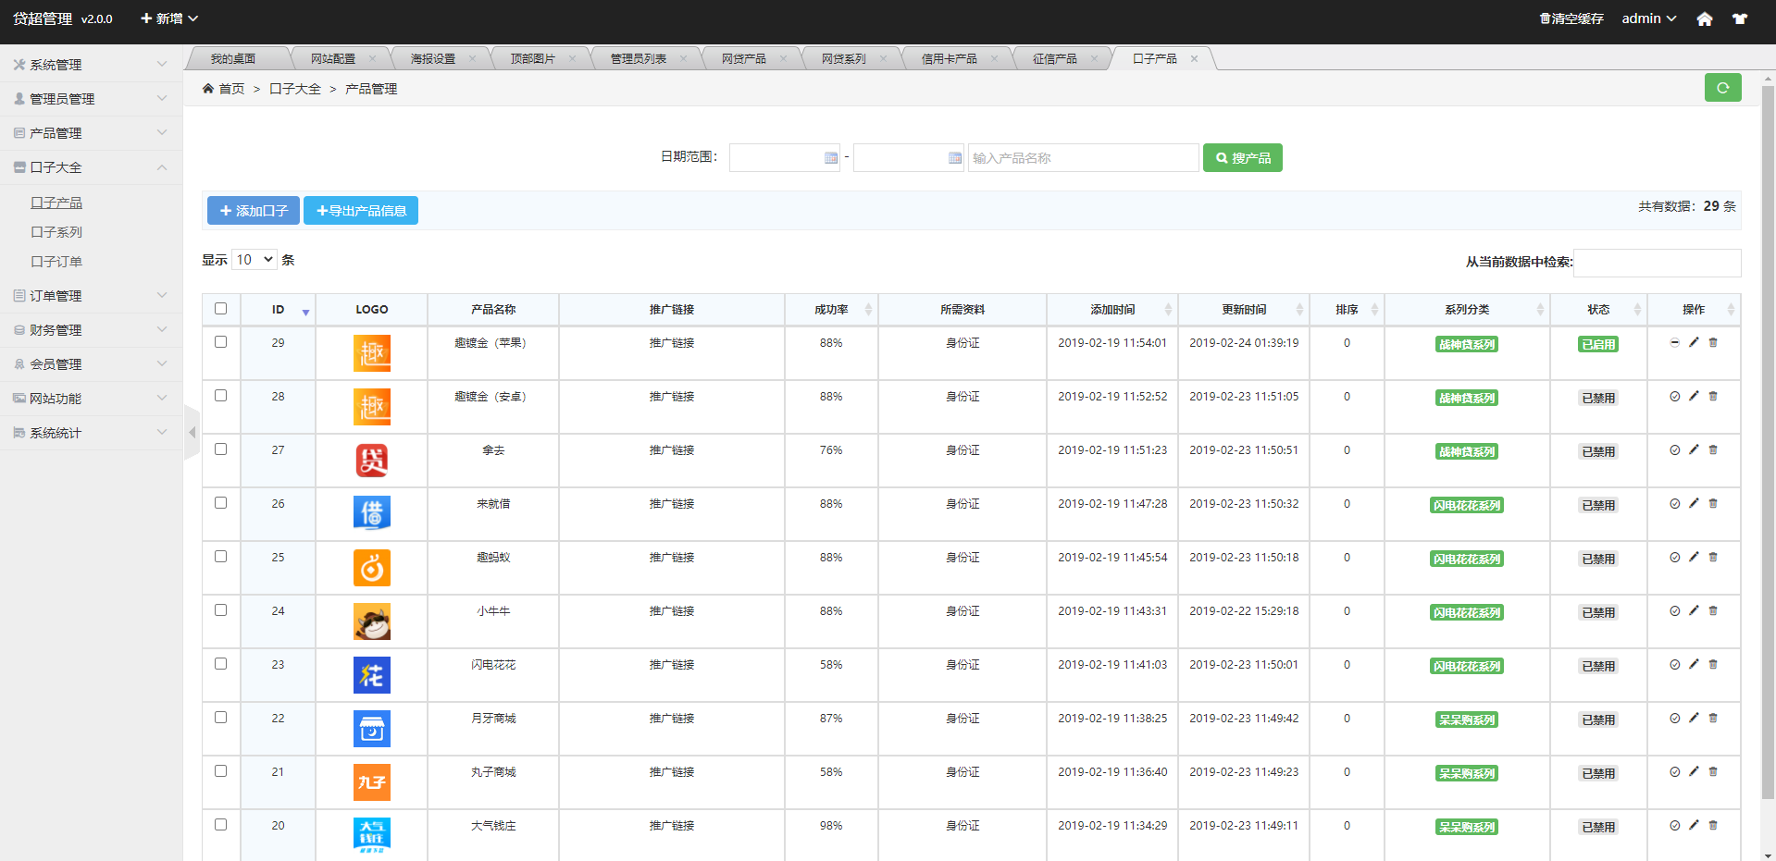Click 添加口子 button
Viewport: 1776px width, 861px height.
point(254,211)
